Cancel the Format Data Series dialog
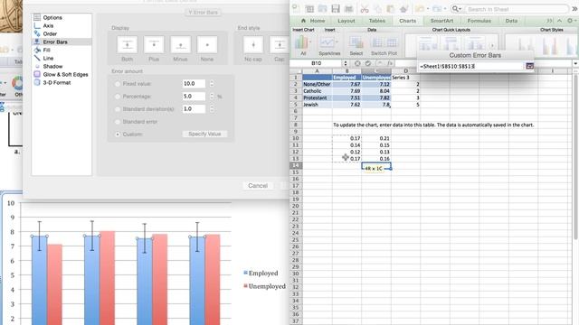Screen dimensions: 579x325 (x=258, y=185)
